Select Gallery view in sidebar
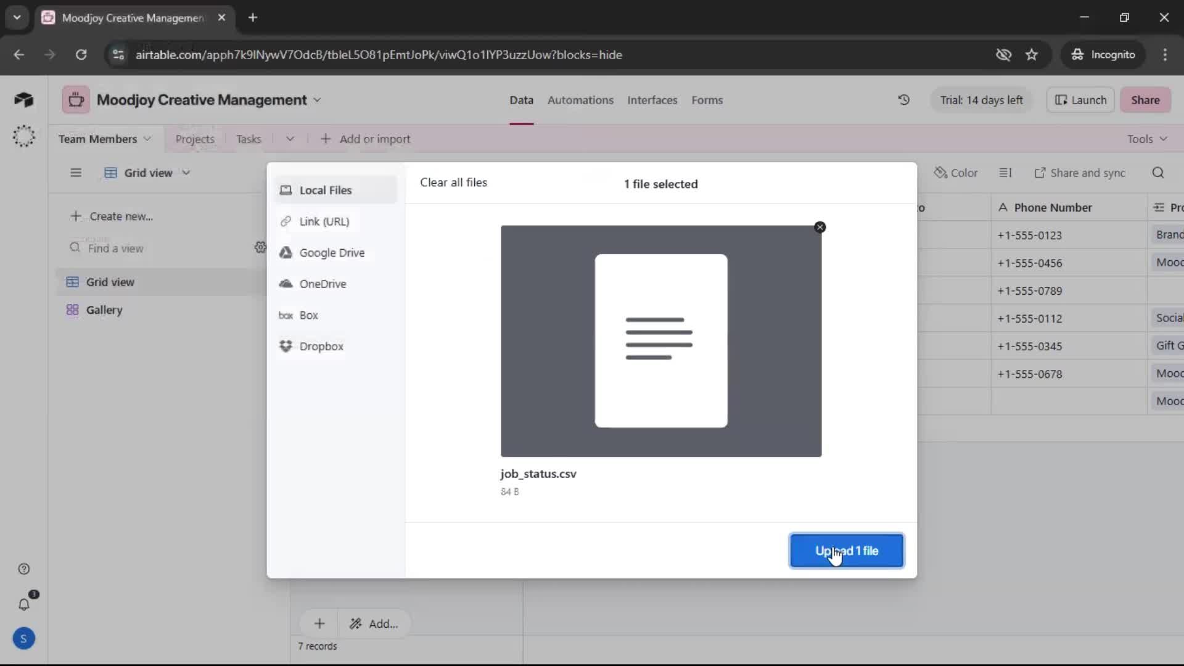 pos(162,310)
